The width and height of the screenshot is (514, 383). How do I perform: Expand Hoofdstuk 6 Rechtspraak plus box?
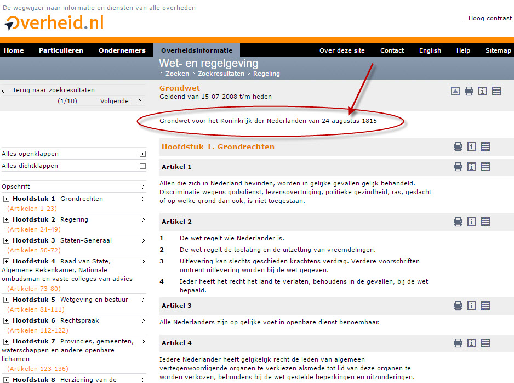(7, 320)
